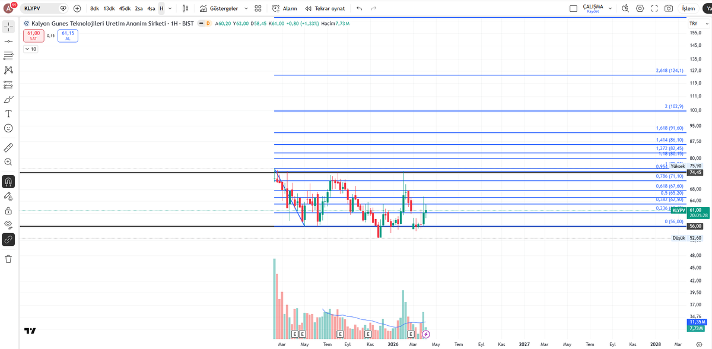This screenshot has height=349, width=712.
Task: Activate the zoom in tool
Action: click(x=9, y=162)
